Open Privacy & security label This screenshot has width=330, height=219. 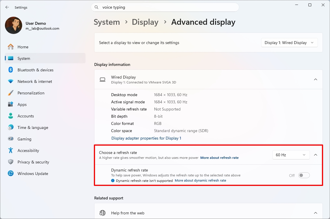tap(33, 162)
